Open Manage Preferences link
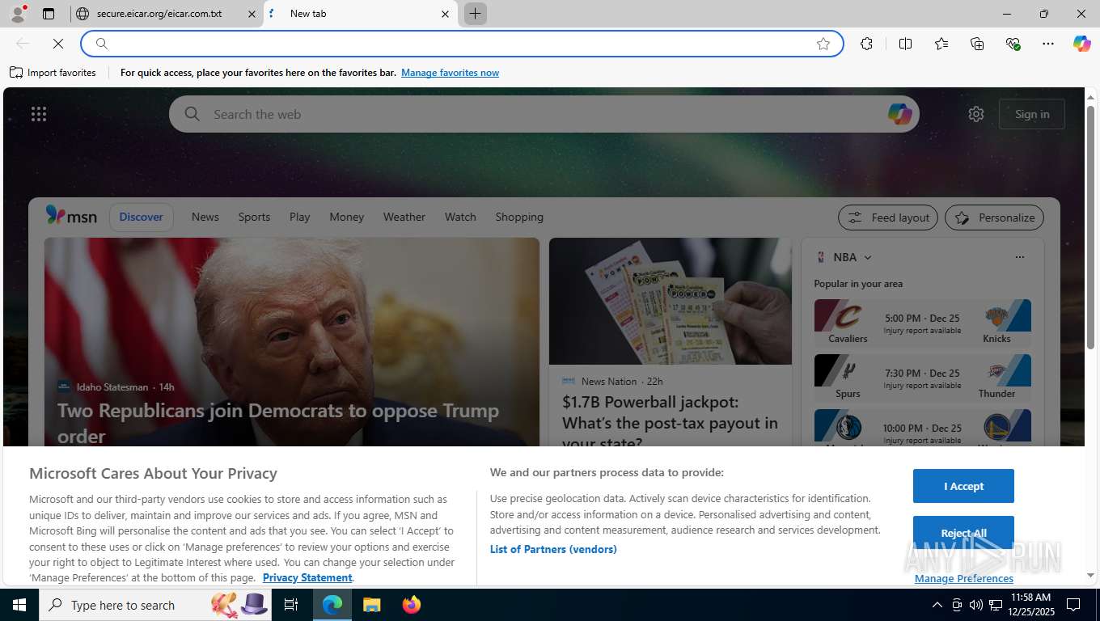The image size is (1100, 621). tap(963, 578)
